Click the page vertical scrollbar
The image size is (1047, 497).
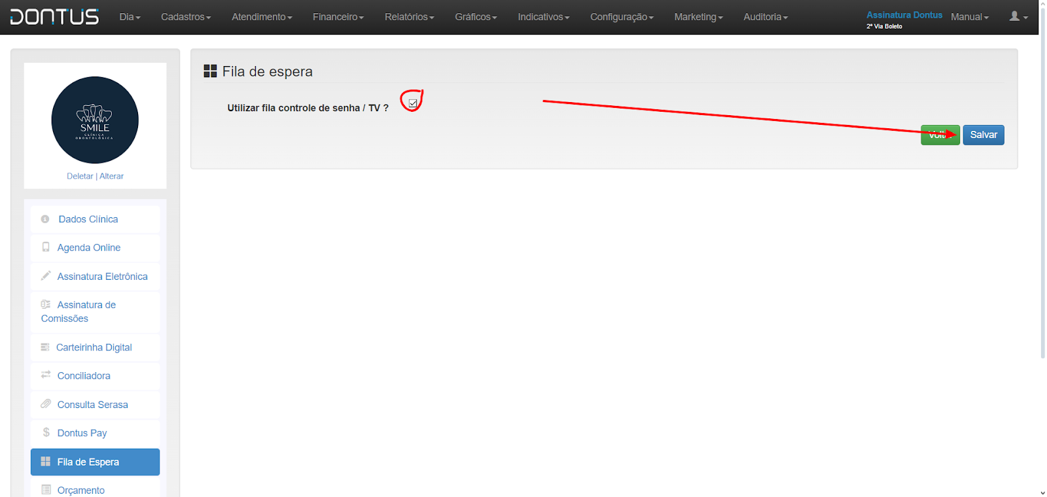tap(1042, 183)
